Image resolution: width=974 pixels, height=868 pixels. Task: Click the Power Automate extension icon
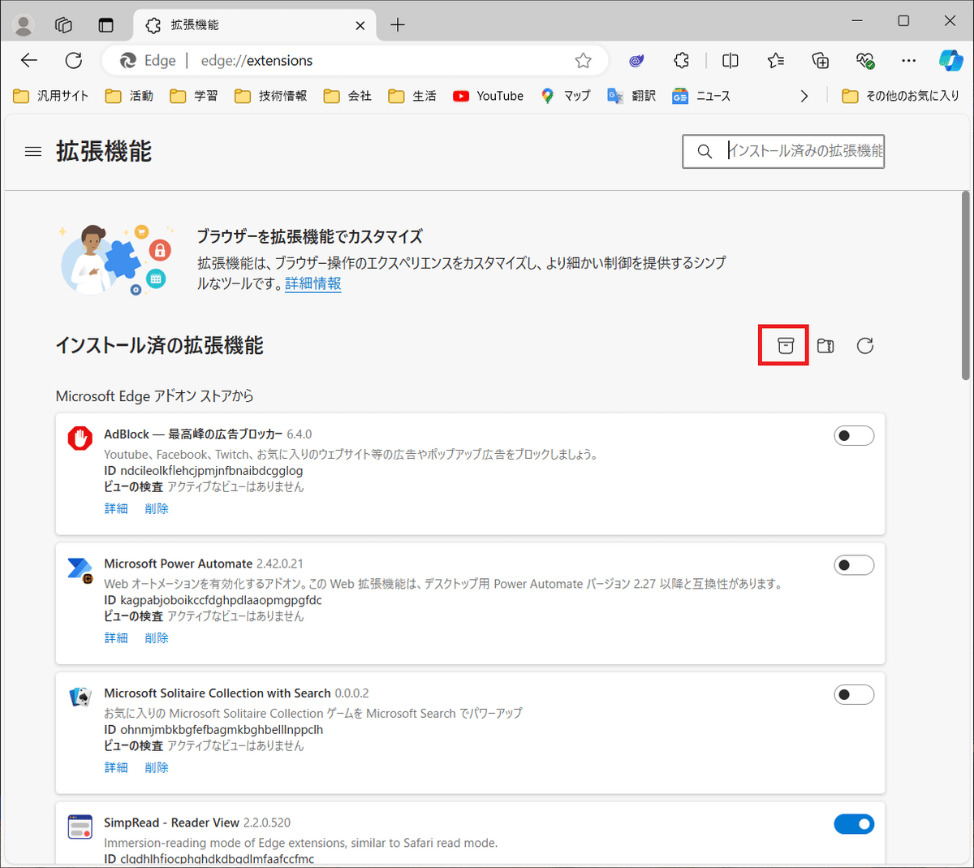click(x=80, y=569)
